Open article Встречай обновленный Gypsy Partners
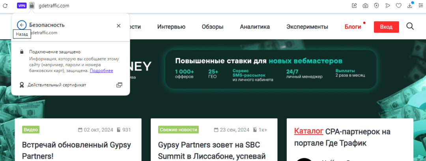 tap(77, 150)
